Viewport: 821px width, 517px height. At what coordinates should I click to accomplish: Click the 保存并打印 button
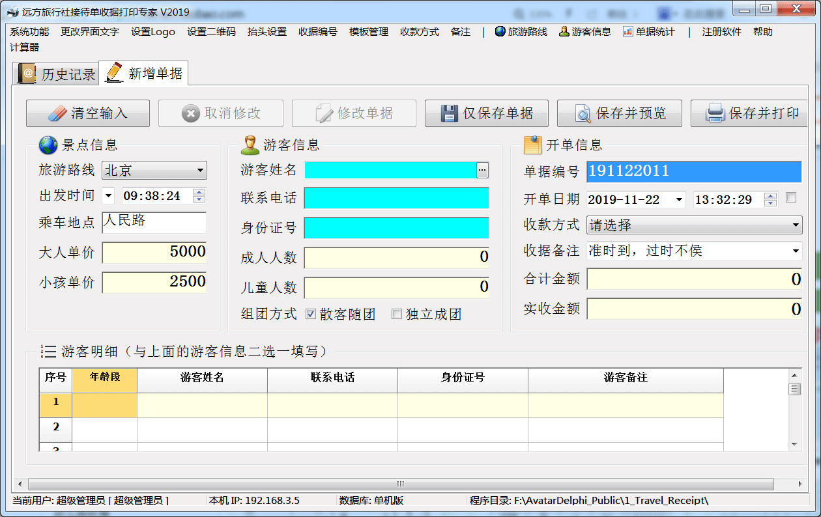pyautogui.click(x=749, y=113)
